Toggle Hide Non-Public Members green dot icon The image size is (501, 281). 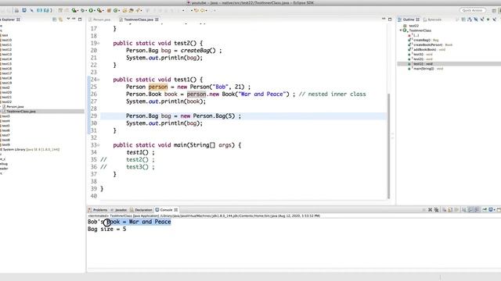coord(488,20)
